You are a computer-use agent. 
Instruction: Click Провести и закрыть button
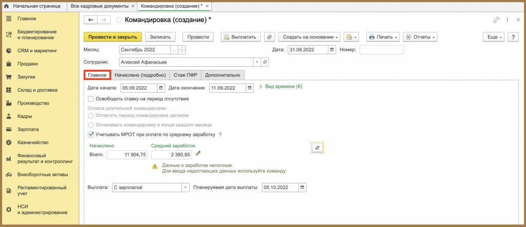click(112, 37)
